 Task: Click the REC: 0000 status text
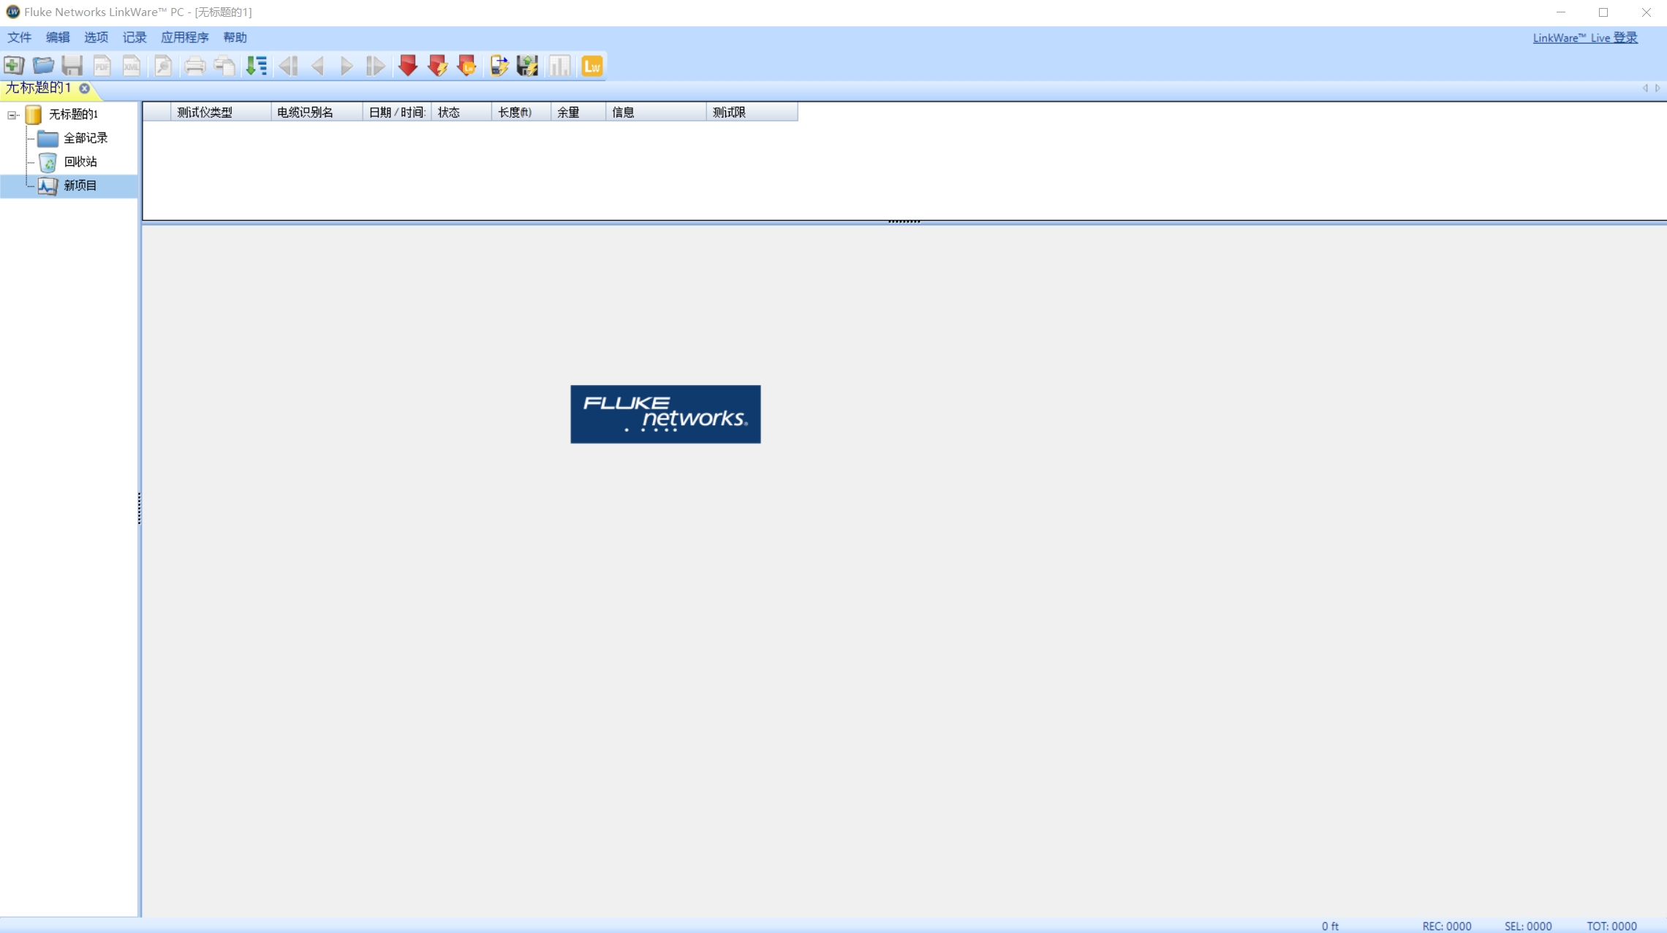1447,926
